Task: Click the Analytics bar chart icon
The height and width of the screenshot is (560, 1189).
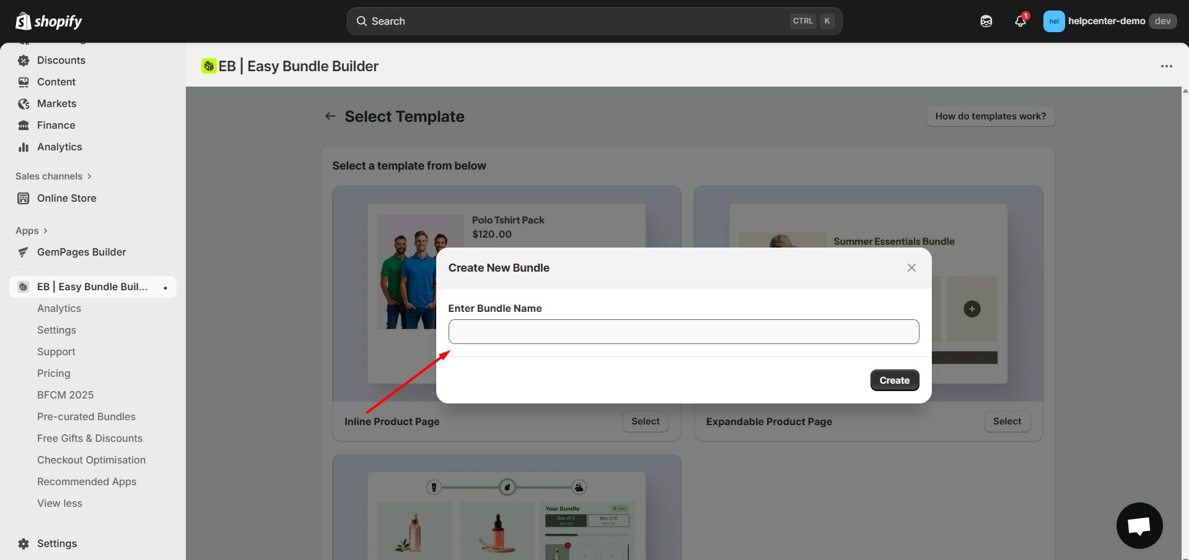Action: tap(24, 147)
